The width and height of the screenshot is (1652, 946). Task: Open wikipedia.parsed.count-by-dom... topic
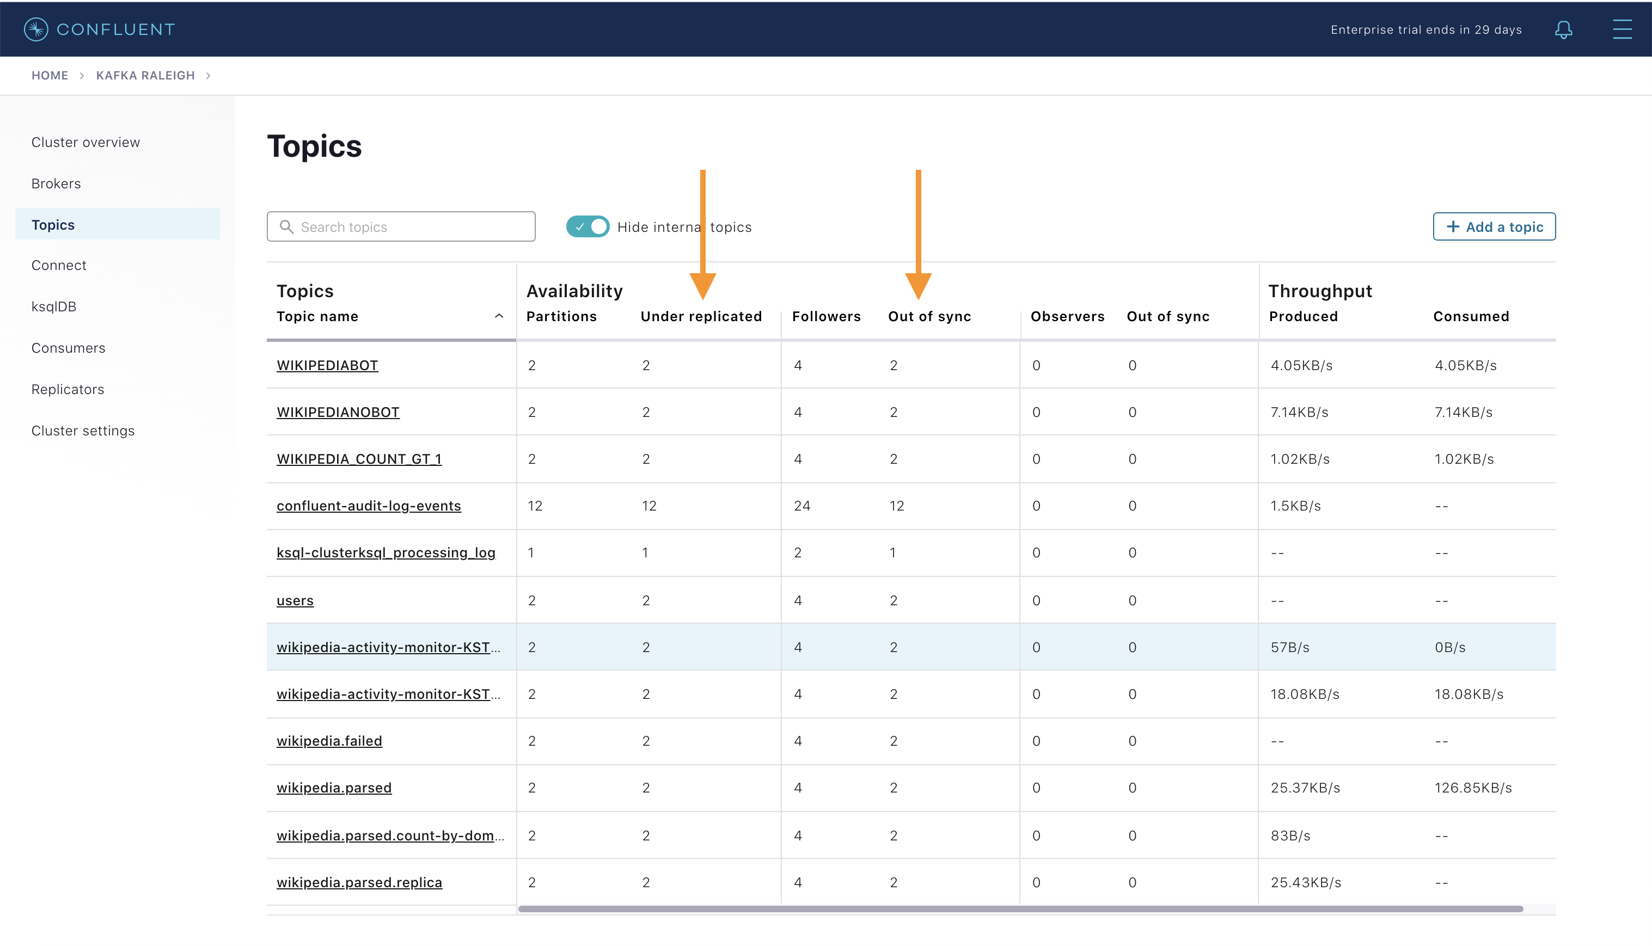point(390,836)
